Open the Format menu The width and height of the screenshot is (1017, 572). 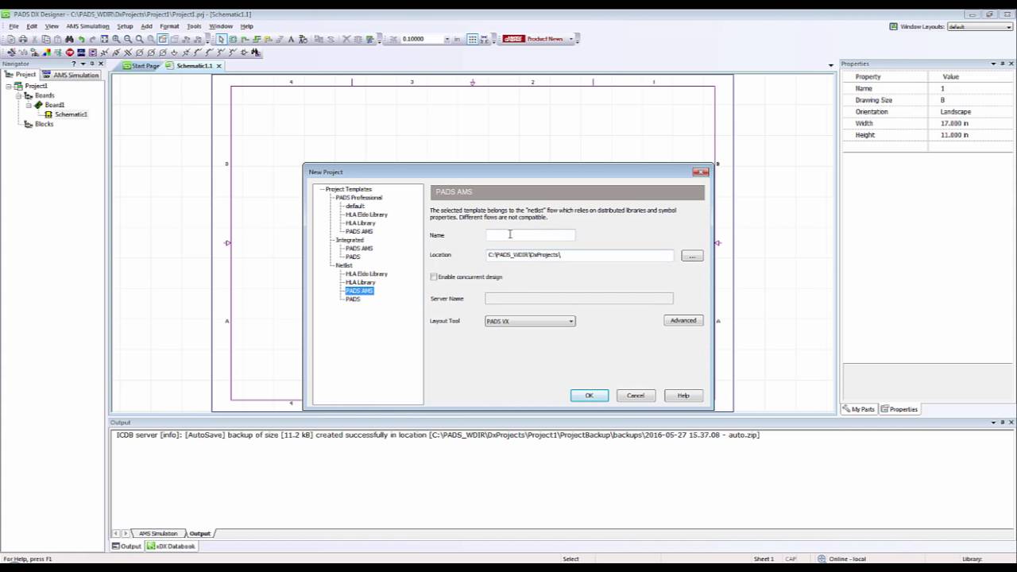click(169, 26)
